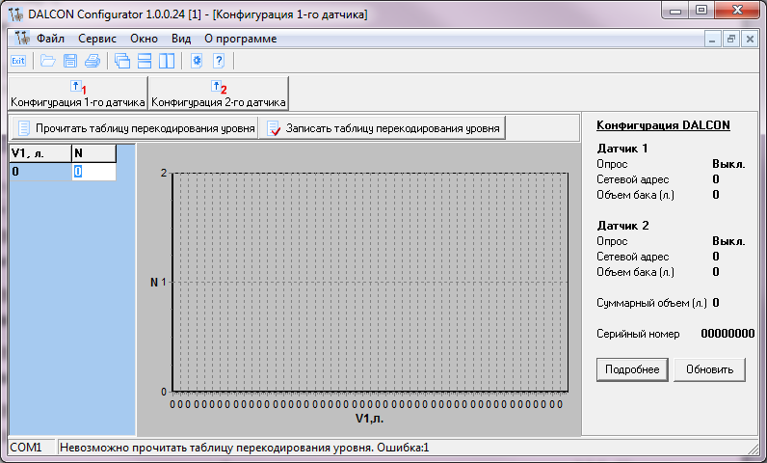Open settings with the gear toolbar icon
The height and width of the screenshot is (463, 767).
pyautogui.click(x=197, y=61)
